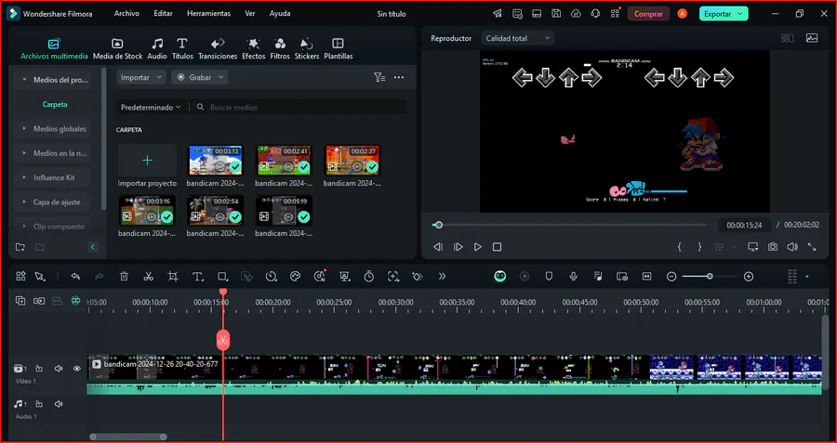Stop preview playback
837x443 pixels.
click(497, 247)
